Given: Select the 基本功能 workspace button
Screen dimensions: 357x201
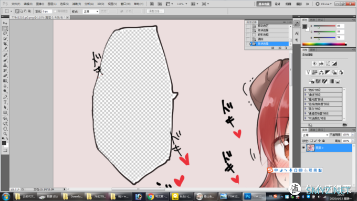Looking at the screenshot, I should click(x=264, y=4).
